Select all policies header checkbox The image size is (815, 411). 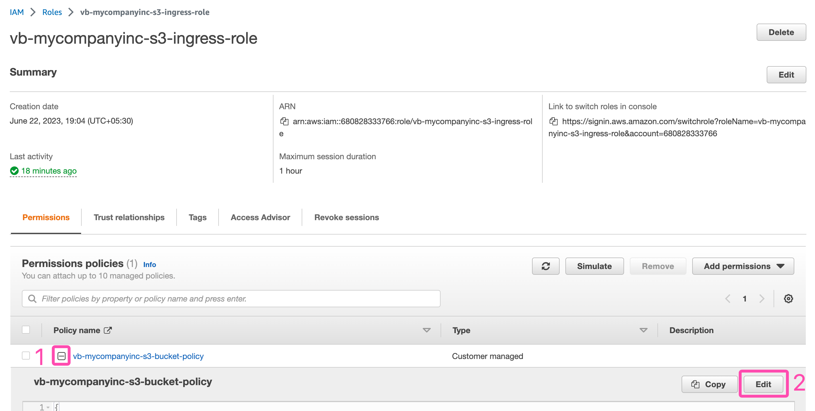pos(26,330)
